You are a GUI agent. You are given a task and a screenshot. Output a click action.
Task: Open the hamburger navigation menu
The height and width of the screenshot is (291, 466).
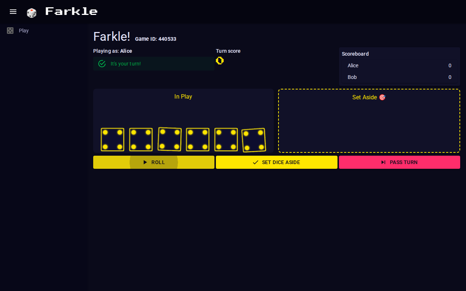point(13,12)
